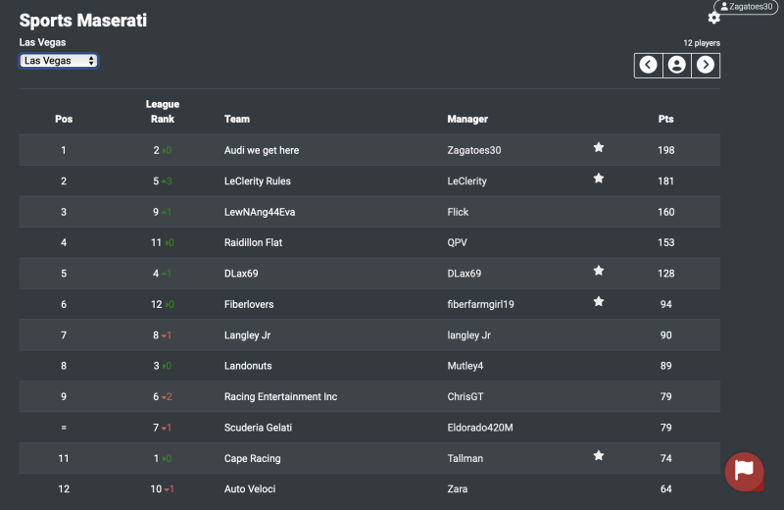Click the Manager column header
784x510 pixels.
(467, 120)
